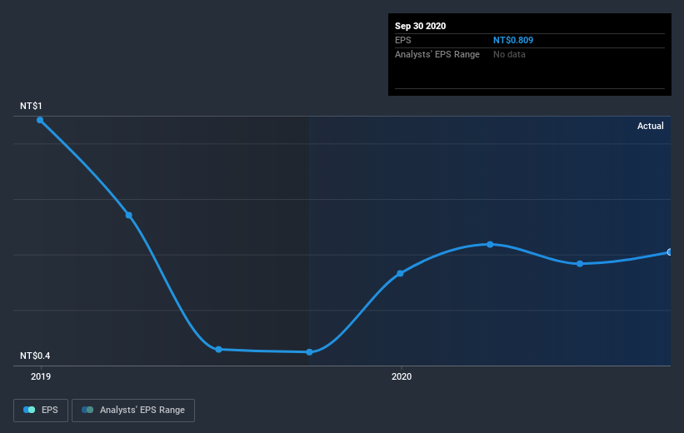This screenshot has height=433, width=684.
Task: Click the 'Sep 30 2020' tooltip date
Action: [420, 26]
